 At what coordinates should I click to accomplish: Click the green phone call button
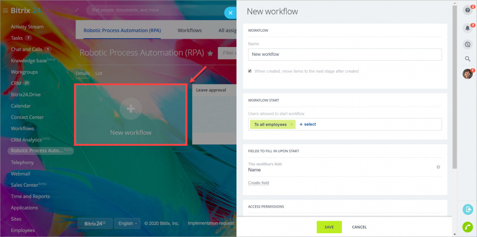[468, 227]
